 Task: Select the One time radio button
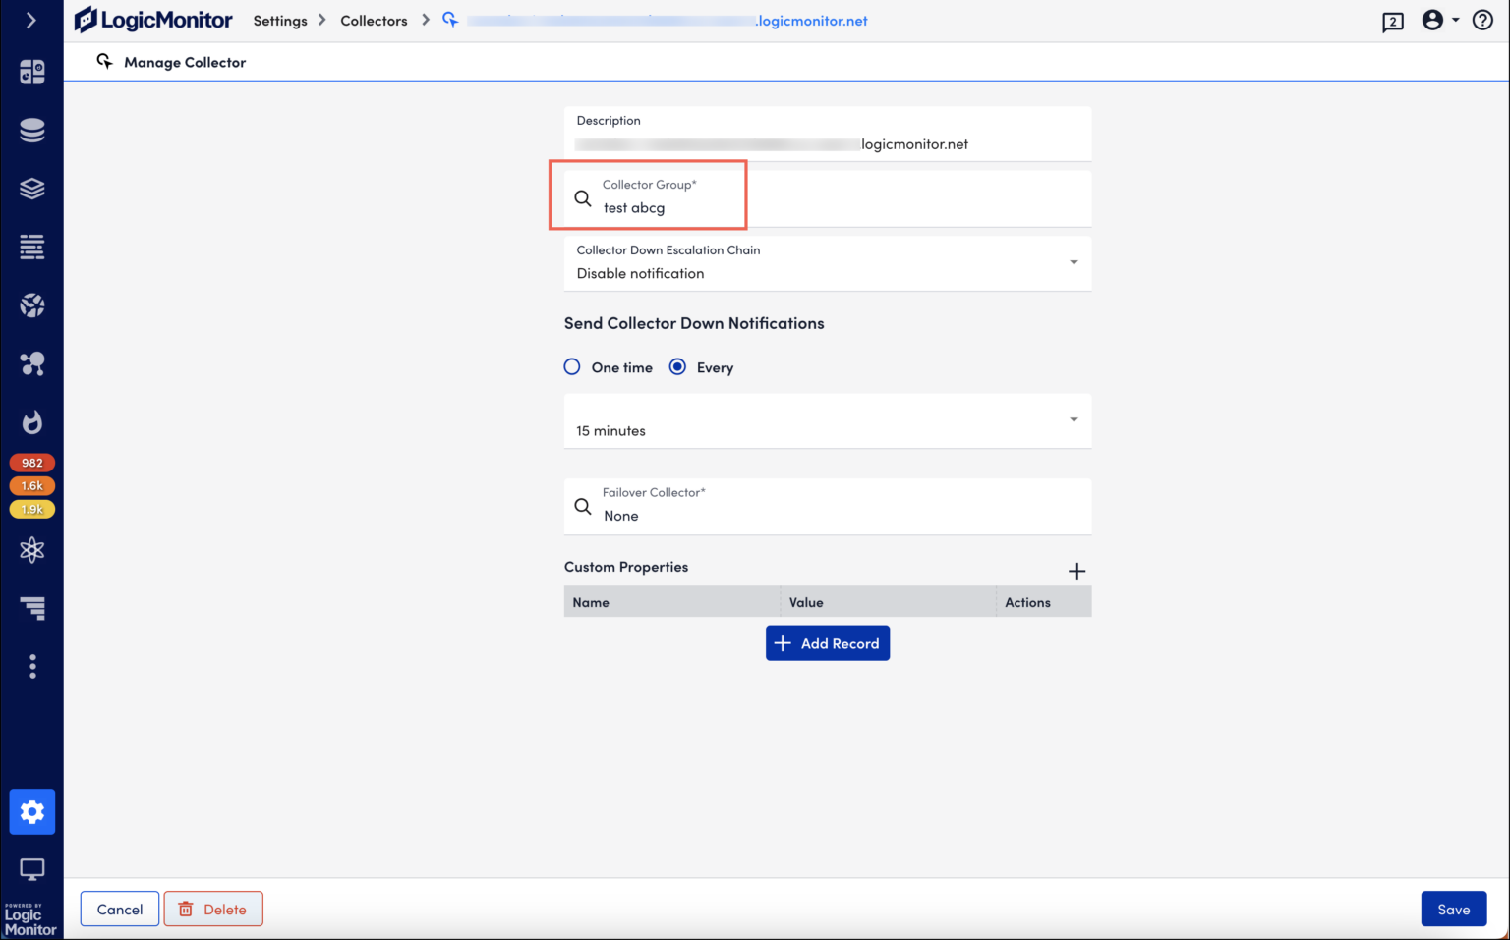pyautogui.click(x=572, y=367)
